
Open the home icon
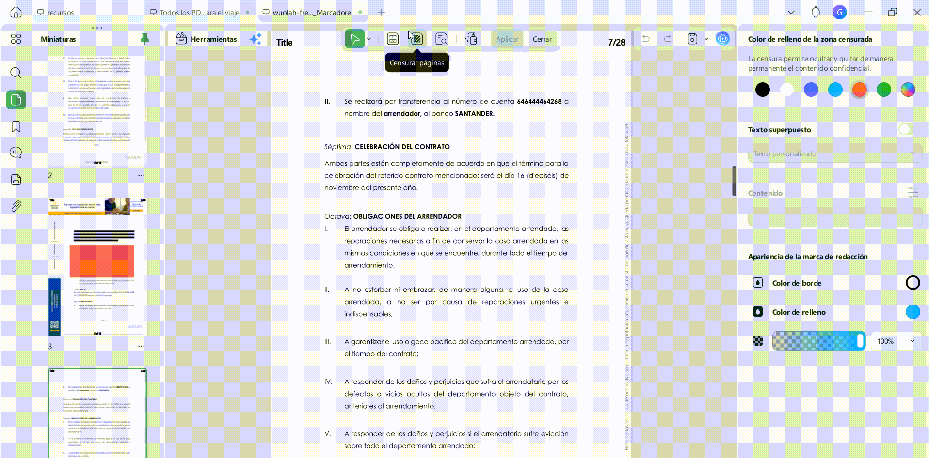tap(16, 12)
